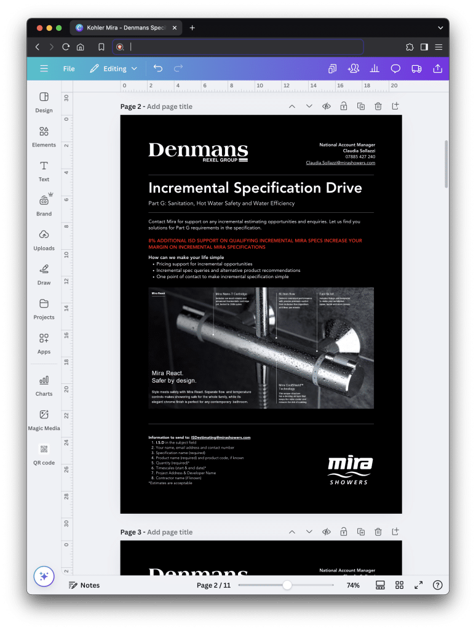Lock Page 3 with padlock icon
476x630 pixels.
point(344,532)
